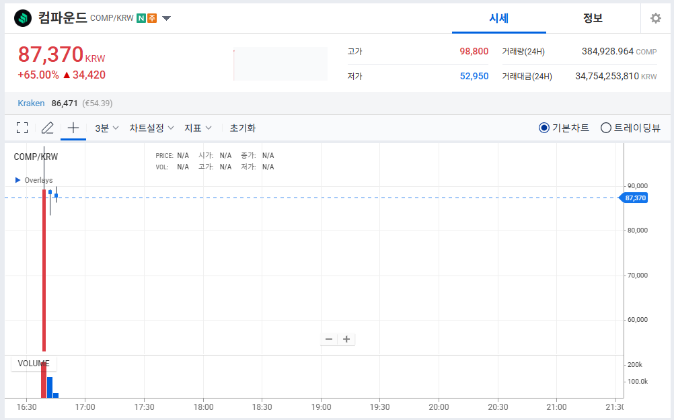
Task: Open the 3분 interval dropdown
Action: click(x=106, y=128)
